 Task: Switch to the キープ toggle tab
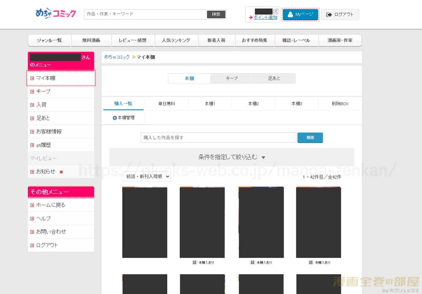pyautogui.click(x=232, y=78)
